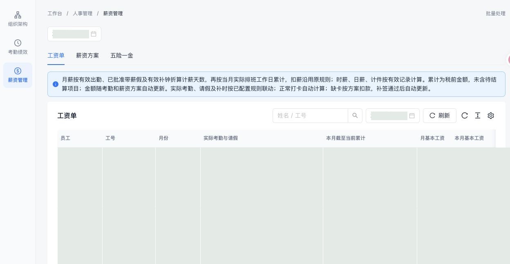Viewport: 510px width, 264px height.
Task: Open the month picker above the tabs
Action: click(x=74, y=34)
